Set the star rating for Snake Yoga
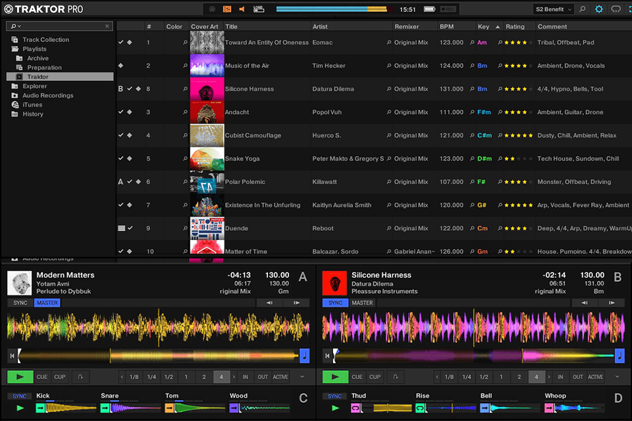This screenshot has height=421, width=632. pyautogui.click(x=518, y=159)
